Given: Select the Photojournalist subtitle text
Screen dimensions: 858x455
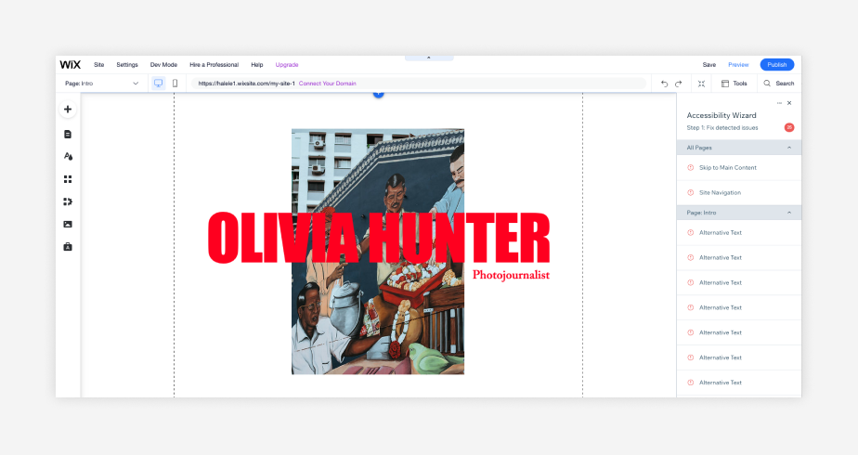Looking at the screenshot, I should pos(511,275).
